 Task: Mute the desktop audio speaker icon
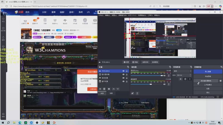coord(164,84)
